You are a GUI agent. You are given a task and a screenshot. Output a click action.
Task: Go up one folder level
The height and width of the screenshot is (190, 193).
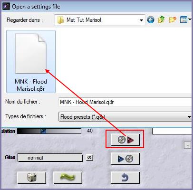click(161, 20)
